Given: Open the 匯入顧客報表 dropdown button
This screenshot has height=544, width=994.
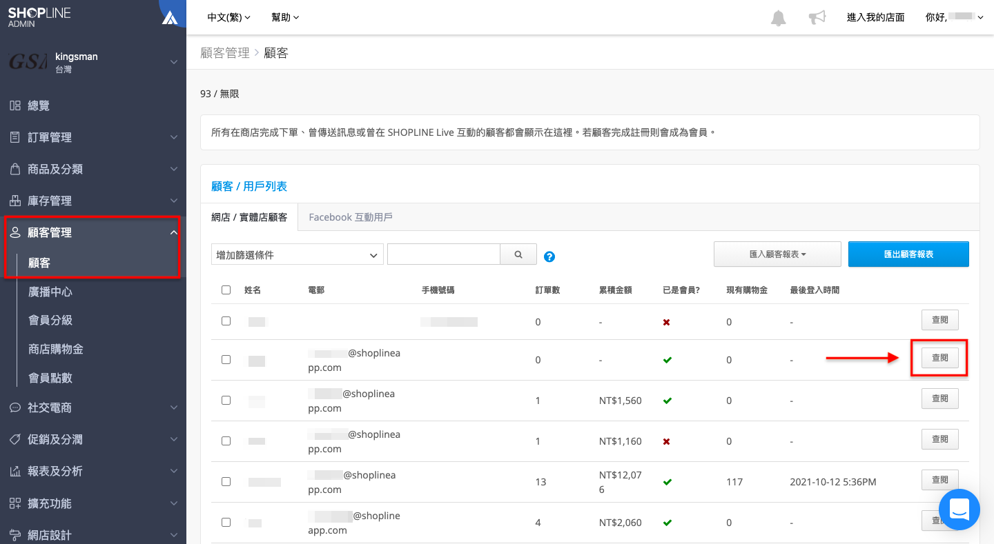Looking at the screenshot, I should [x=777, y=254].
